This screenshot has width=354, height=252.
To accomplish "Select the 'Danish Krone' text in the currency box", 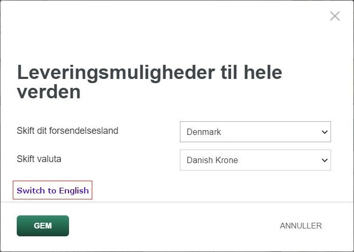I will click(x=212, y=161).
